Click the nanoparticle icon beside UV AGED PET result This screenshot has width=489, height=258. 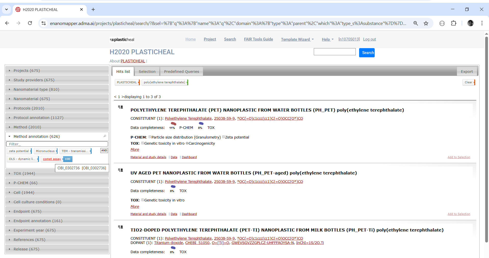pos(120,170)
